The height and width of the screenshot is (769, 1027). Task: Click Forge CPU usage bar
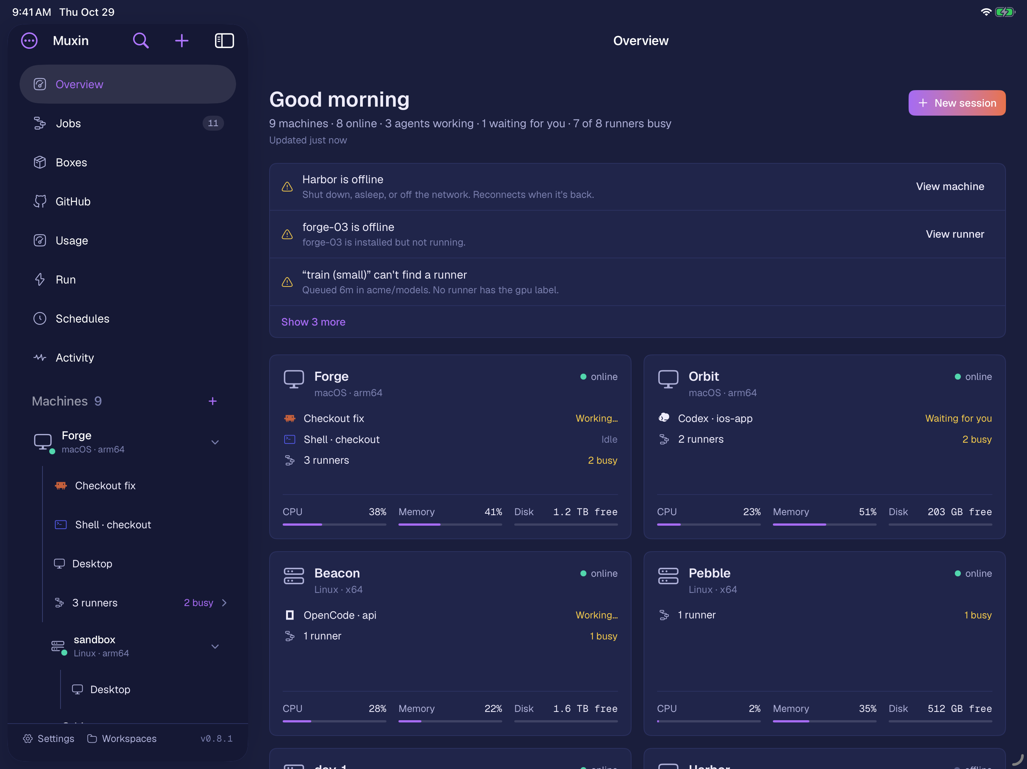pyautogui.click(x=334, y=525)
